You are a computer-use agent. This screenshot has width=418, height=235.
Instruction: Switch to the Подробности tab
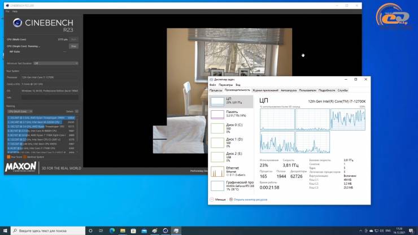326,90
